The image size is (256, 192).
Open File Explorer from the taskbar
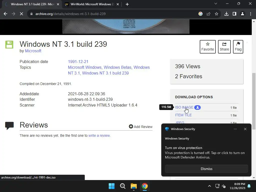pos(133,186)
